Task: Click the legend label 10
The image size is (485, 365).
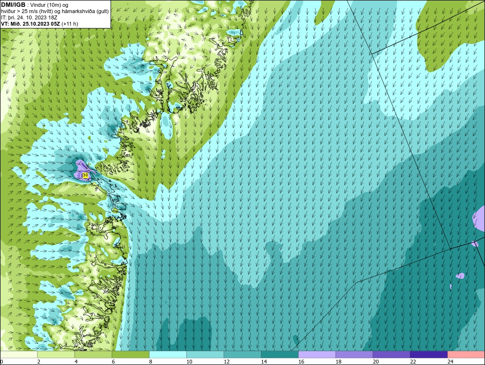Action: coord(189,362)
